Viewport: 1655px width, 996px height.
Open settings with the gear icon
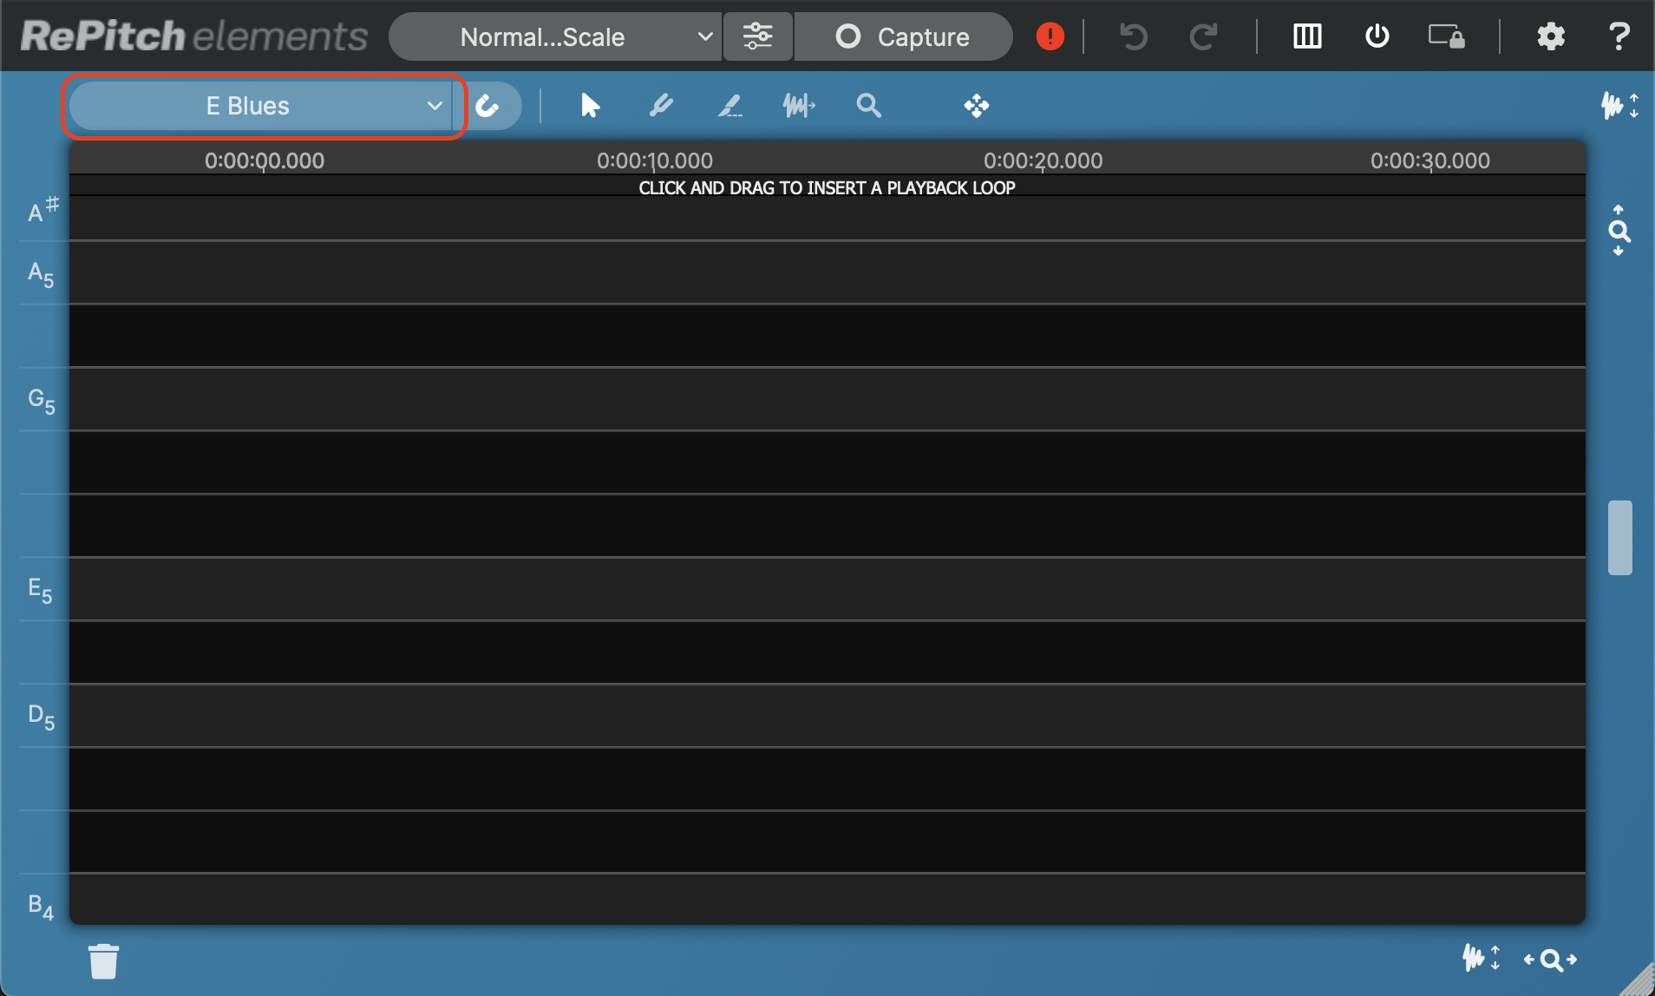pos(1550,36)
